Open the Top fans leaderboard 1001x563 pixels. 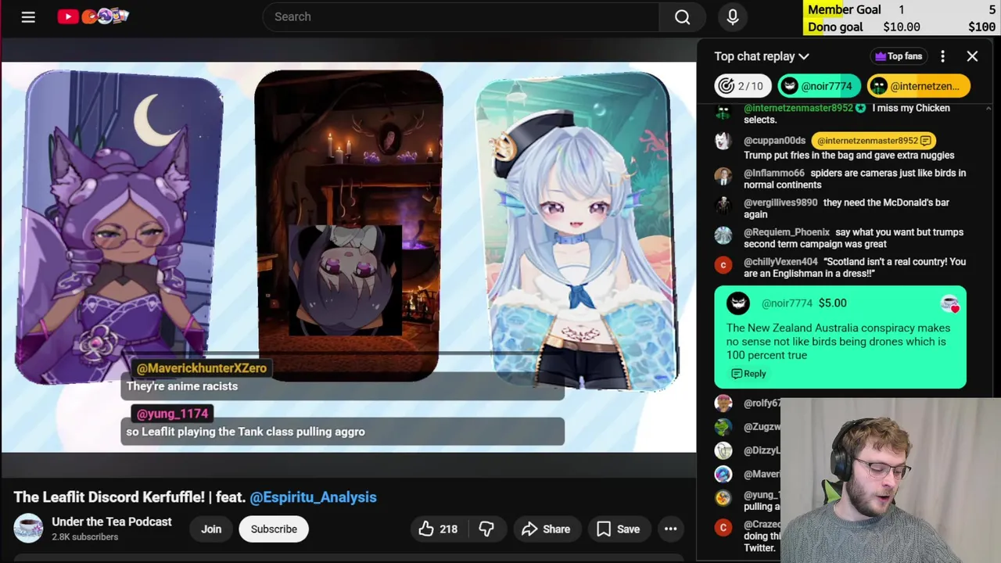coord(899,56)
